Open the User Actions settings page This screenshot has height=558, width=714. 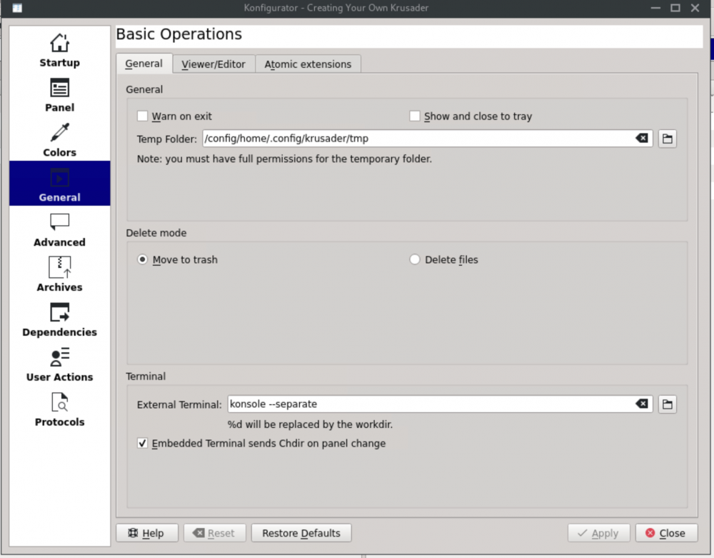[x=60, y=364]
